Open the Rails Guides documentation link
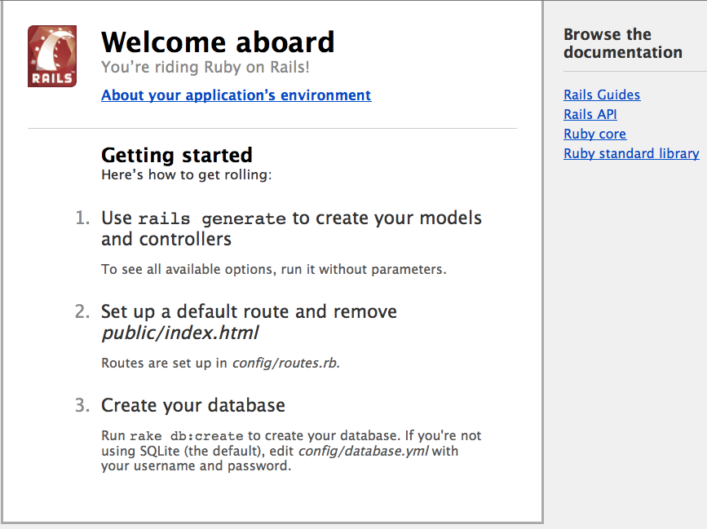The height and width of the screenshot is (529, 707). (602, 95)
